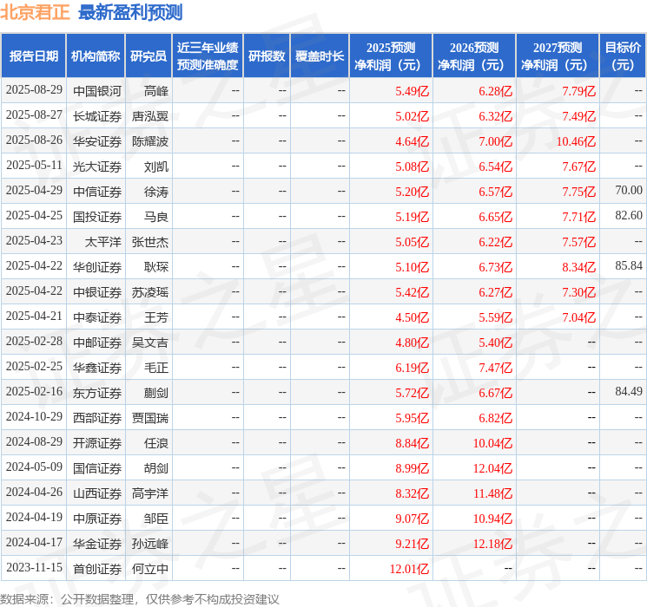Sort by the 报告日期 column header
647x607 pixels.
coord(34,56)
